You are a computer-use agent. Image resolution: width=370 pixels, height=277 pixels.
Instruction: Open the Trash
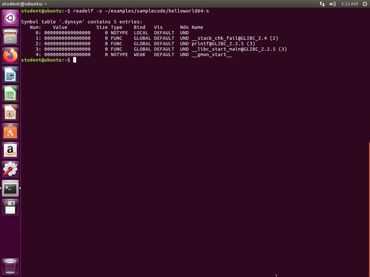pos(10,266)
